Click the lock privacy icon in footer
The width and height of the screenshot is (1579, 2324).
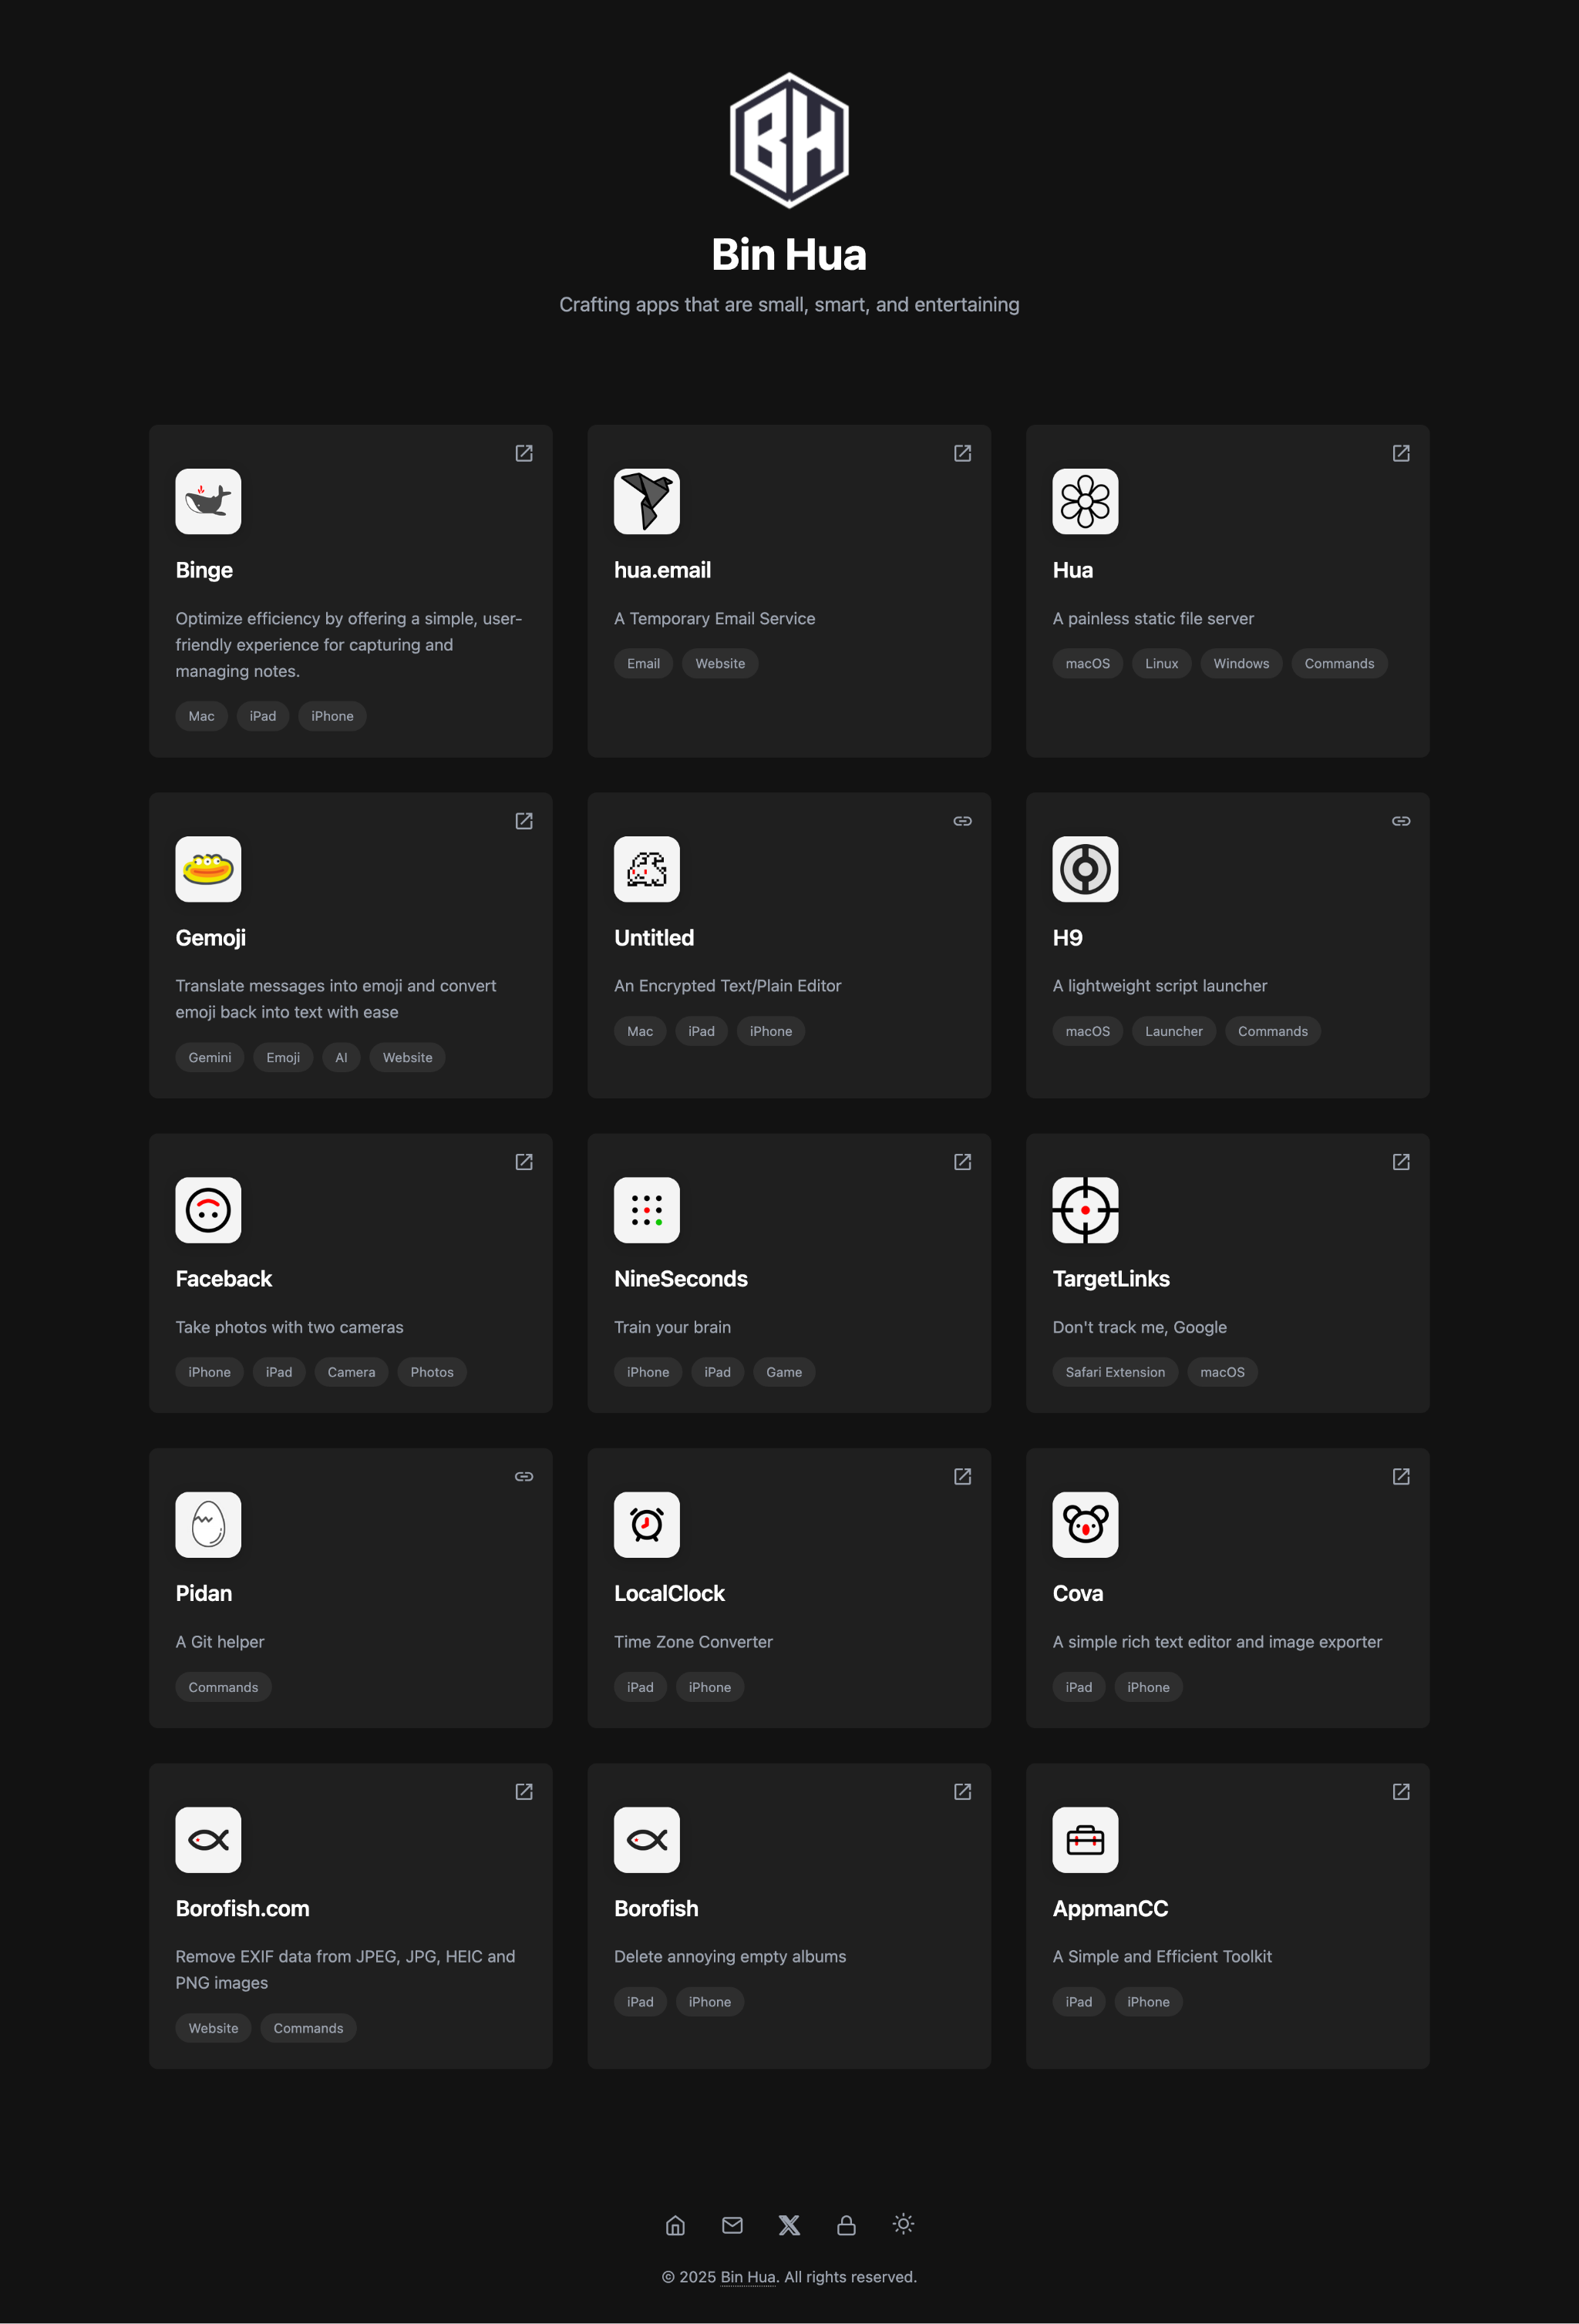click(846, 2224)
